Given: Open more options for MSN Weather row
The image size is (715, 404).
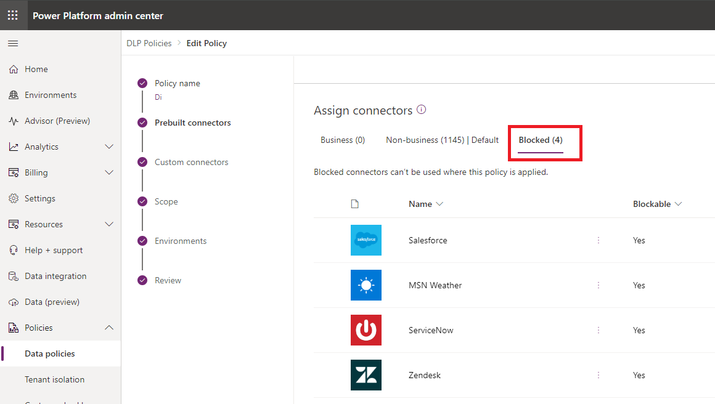Looking at the screenshot, I should click(x=599, y=285).
